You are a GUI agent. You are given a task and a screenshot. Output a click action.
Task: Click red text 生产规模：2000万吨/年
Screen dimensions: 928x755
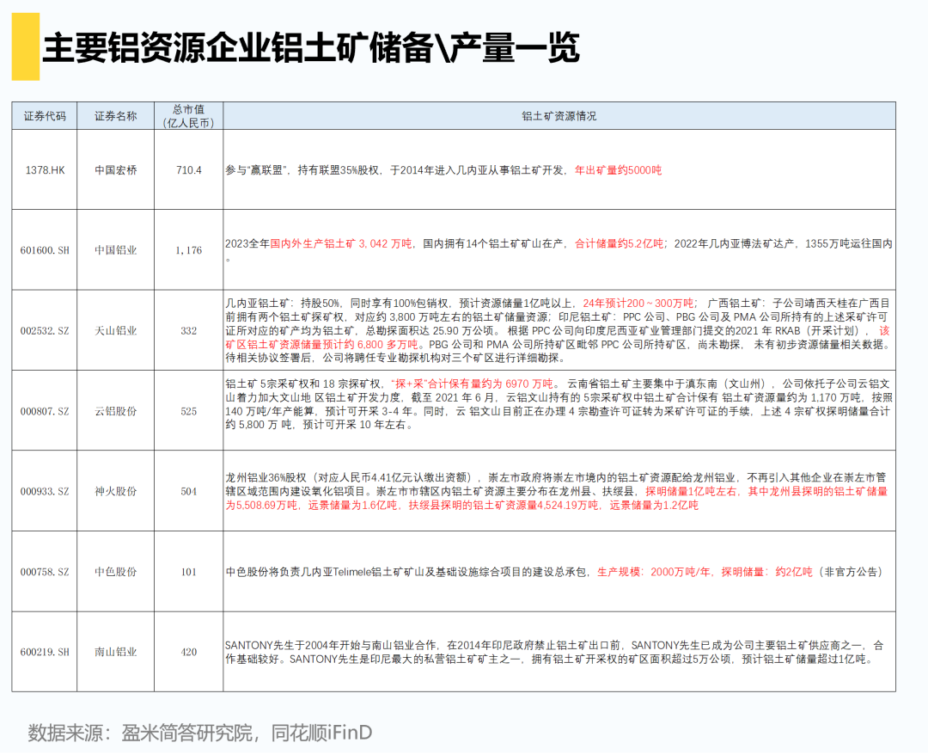click(x=653, y=572)
